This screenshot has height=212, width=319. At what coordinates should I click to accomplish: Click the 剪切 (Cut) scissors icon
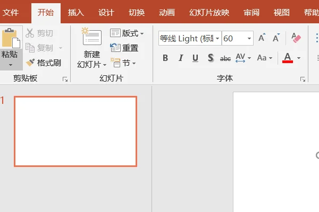[x=30, y=33]
